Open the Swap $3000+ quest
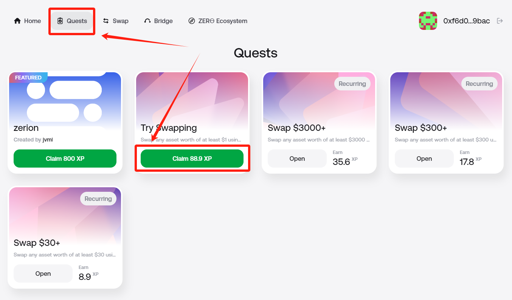This screenshot has width=512, height=300. (297, 159)
